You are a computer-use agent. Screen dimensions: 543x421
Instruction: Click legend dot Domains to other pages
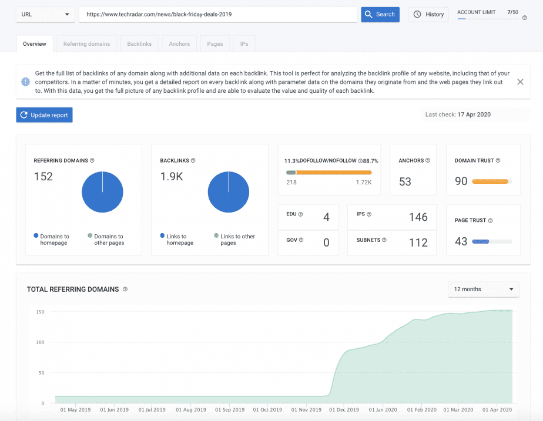(90, 235)
